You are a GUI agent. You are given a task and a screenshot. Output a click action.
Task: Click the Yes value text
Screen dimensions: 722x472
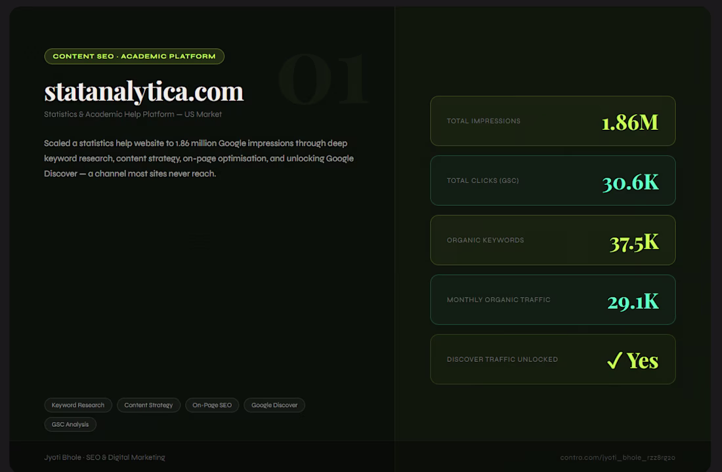643,361
